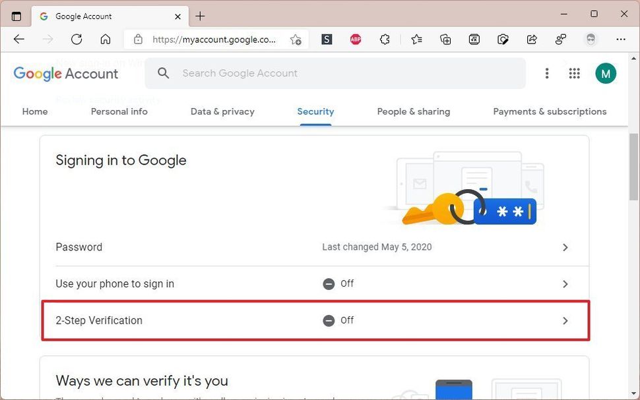Viewport: 640px width, 400px height.
Task: Click the Home navigation link
Action: [x=34, y=111]
